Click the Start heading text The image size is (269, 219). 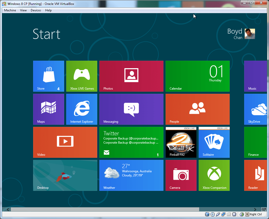pyautogui.click(x=47, y=34)
